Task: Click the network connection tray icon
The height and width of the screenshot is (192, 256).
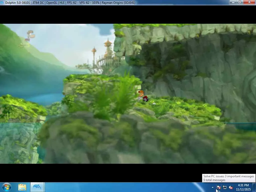Action: (225, 187)
